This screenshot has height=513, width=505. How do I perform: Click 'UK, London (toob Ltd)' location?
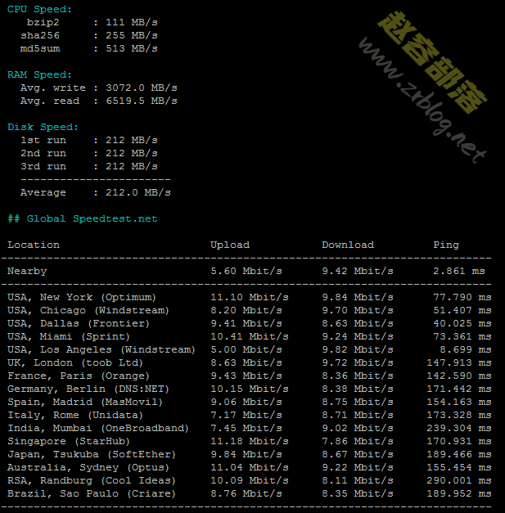tap(75, 362)
